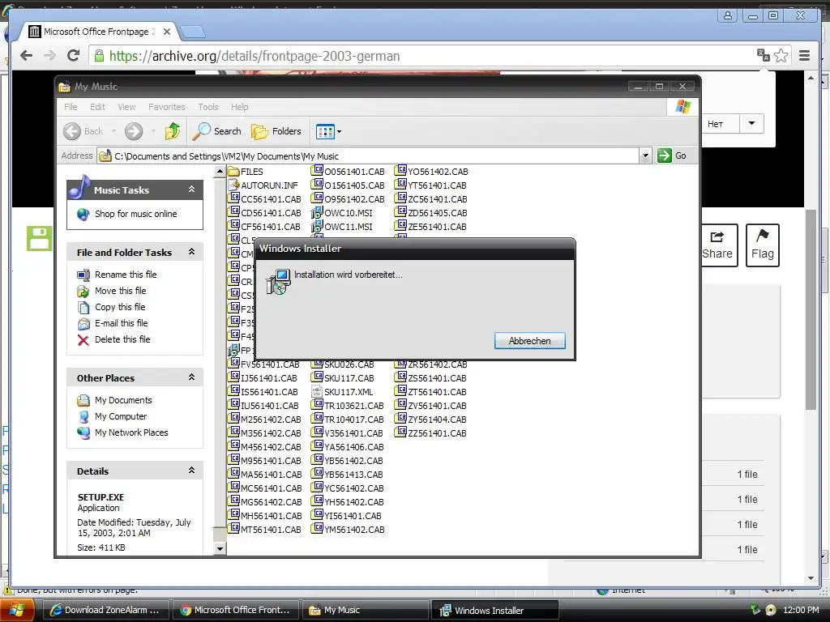Click the translate icon in address bar
The image size is (830, 622).
point(763,55)
